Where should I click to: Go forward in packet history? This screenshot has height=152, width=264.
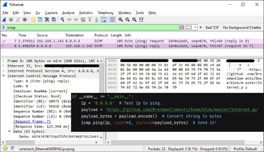pyautogui.click(x=76, y=20)
